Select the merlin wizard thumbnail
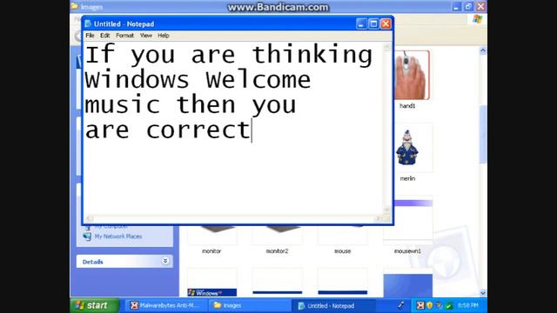The image size is (557, 313). [407, 148]
